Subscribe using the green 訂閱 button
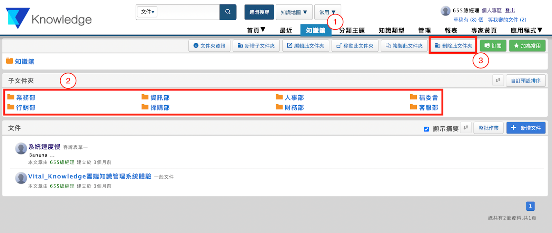Screen dimensions: 552x233 coord(493,46)
